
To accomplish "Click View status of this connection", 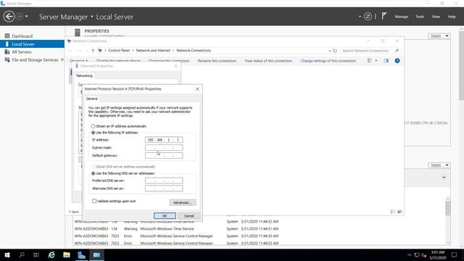I will 268,61.
